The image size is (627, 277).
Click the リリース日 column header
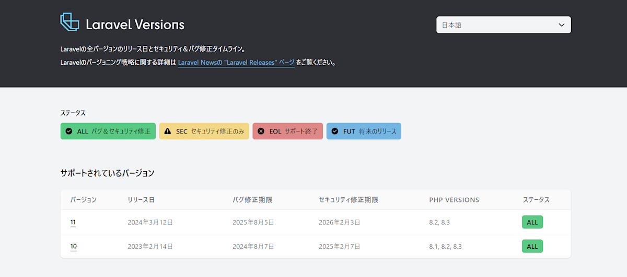[x=141, y=200]
